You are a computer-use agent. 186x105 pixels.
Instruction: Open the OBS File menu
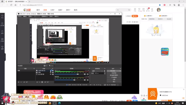(x=20, y=16)
